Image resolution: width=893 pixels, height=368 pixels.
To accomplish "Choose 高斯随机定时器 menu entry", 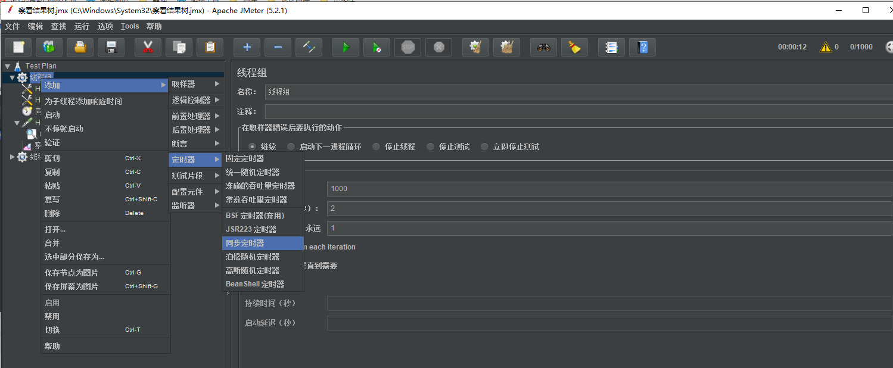I will 263,270.
